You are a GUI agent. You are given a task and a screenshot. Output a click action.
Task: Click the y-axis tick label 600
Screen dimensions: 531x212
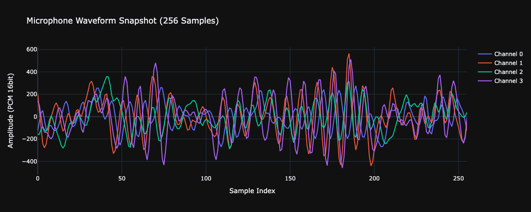pyautogui.click(x=31, y=49)
